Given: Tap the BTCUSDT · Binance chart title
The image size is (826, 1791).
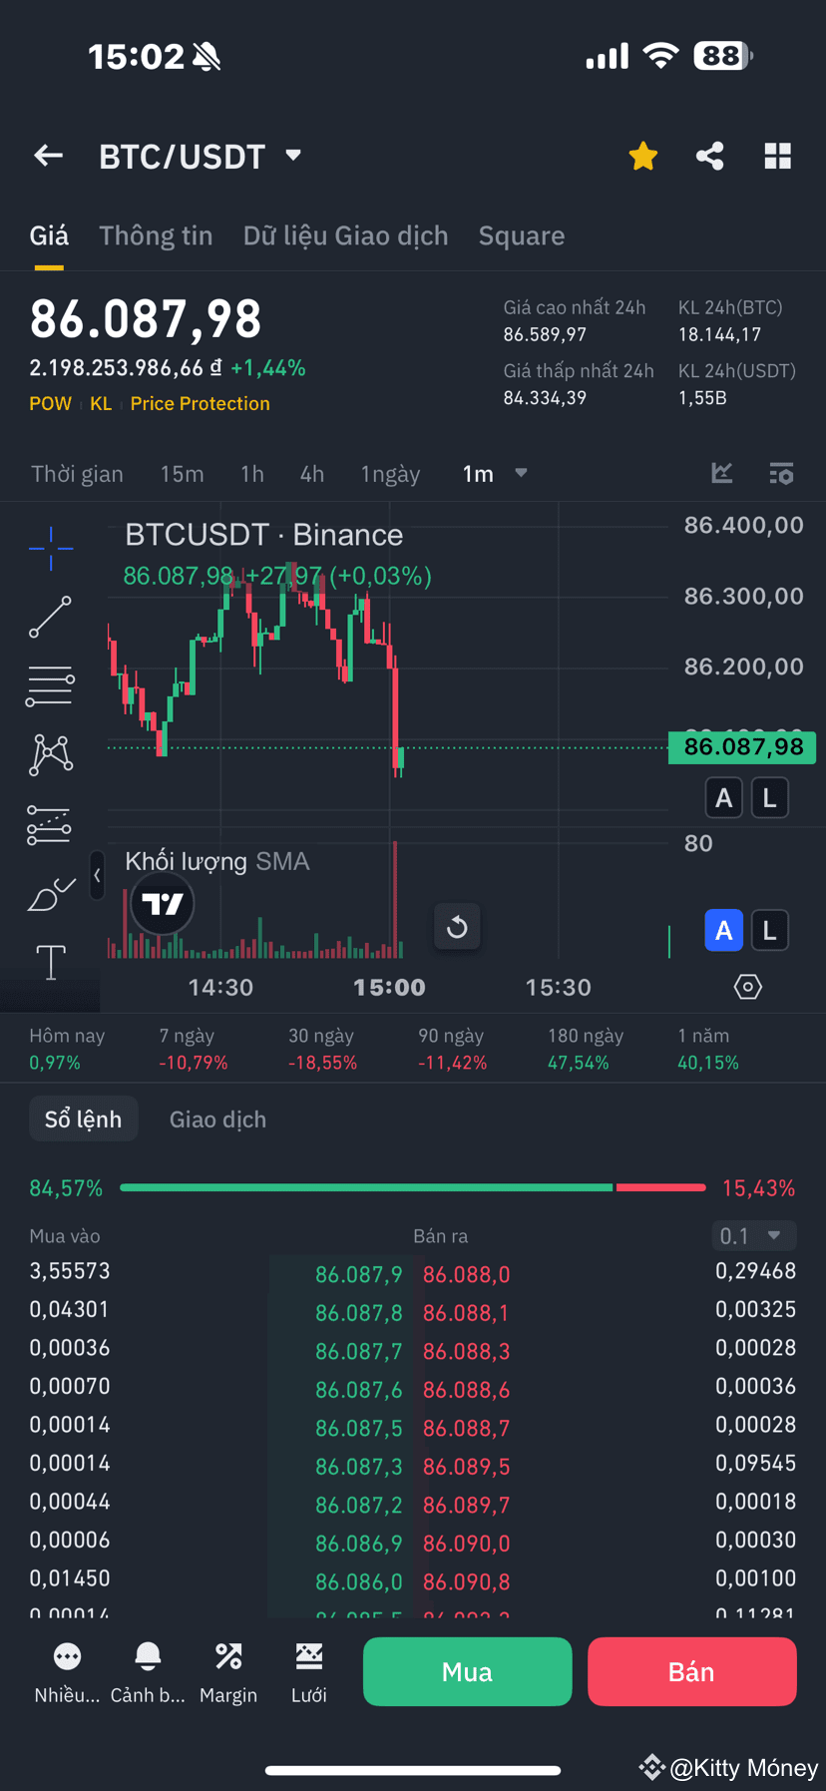Looking at the screenshot, I should [264, 535].
